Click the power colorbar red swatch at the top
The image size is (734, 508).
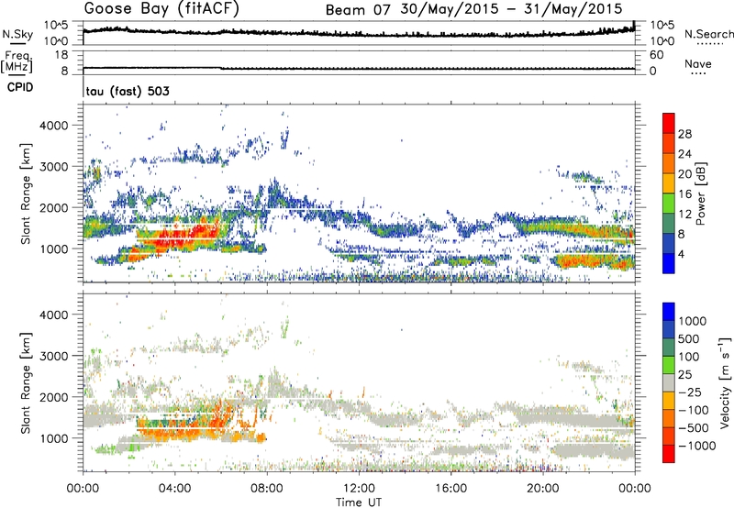669,121
